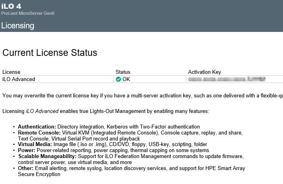Click the Power feature bullet
Image resolution: width=283 pixels, height=184 pixels.
(113, 150)
